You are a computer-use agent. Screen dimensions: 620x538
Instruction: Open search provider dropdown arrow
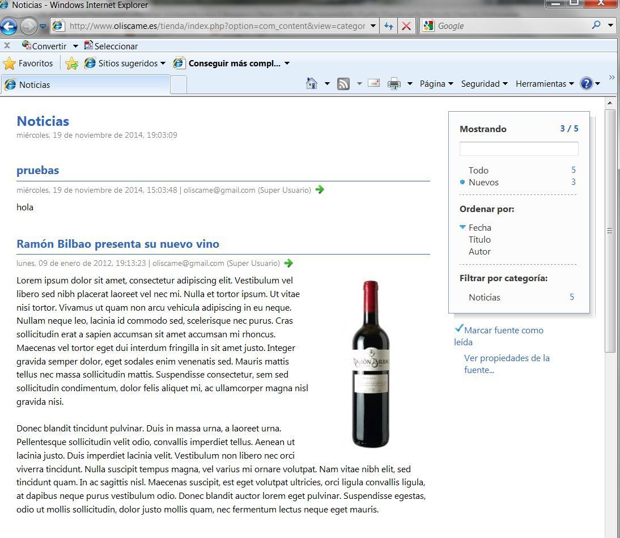point(610,26)
